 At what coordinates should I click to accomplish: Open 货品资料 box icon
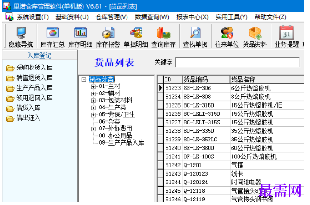pyautogui.click(x=255, y=32)
